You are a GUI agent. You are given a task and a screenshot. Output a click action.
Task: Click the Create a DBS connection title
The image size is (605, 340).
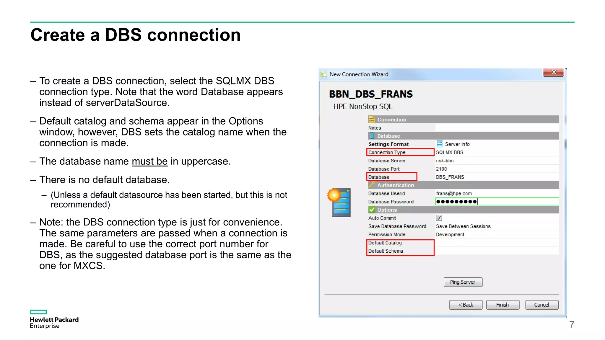(136, 35)
